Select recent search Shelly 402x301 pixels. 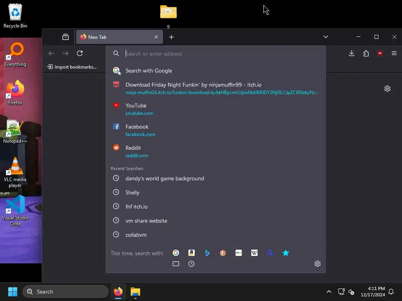pyautogui.click(x=216, y=192)
